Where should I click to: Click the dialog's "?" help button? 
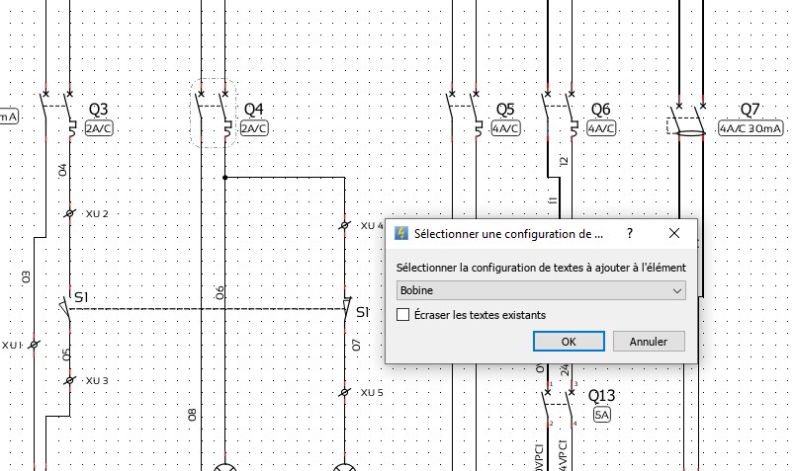coord(629,234)
